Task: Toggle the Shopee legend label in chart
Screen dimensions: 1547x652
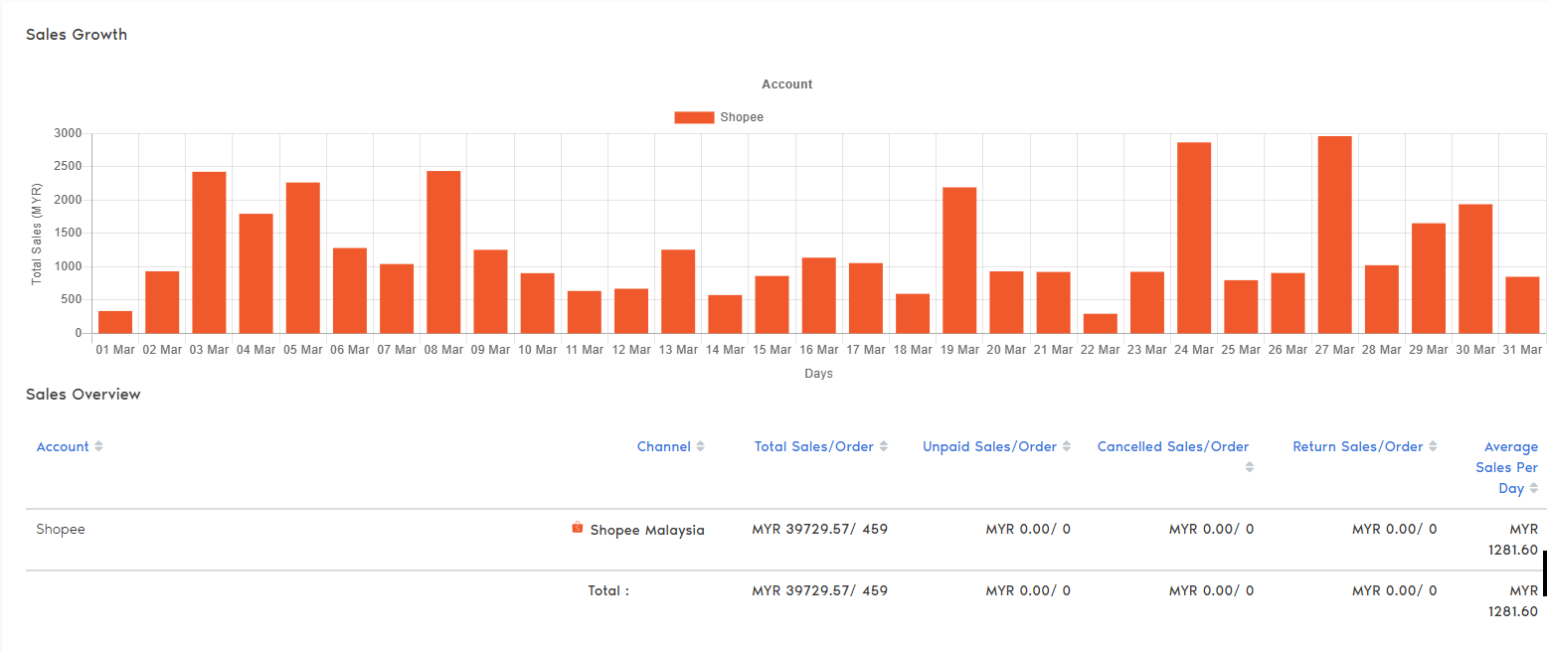Action: click(x=742, y=117)
